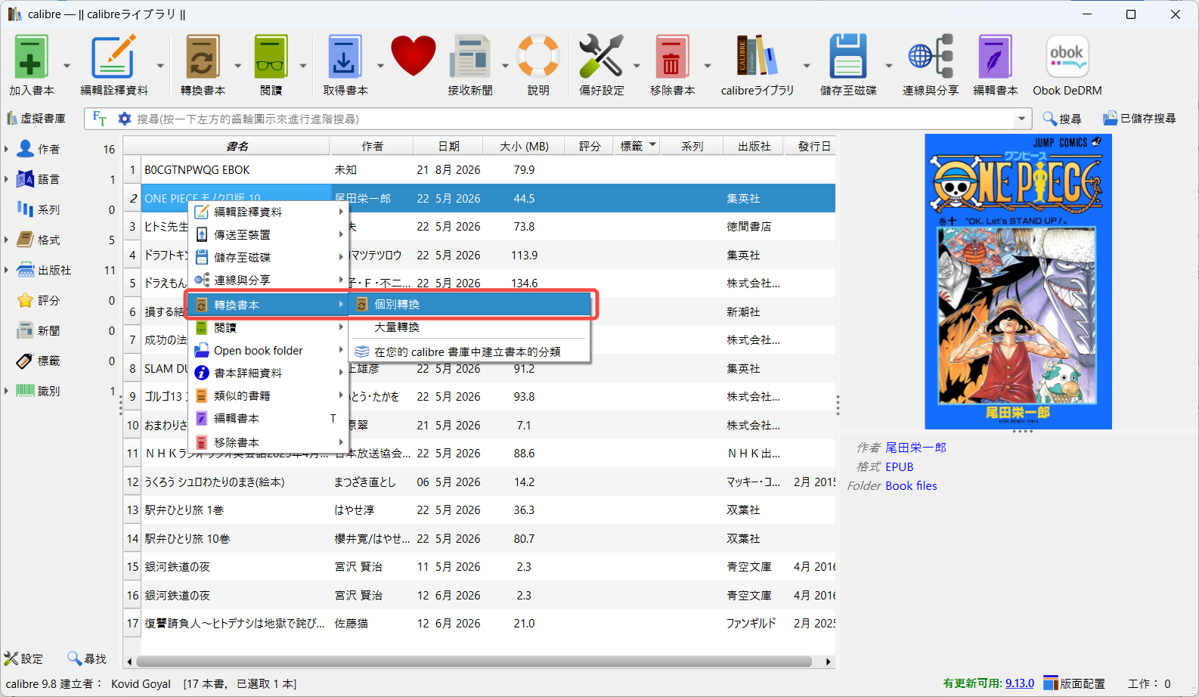The width and height of the screenshot is (1199, 697).
Task: Click 儲存至磁碟 floppy disk icon
Action: (848, 57)
